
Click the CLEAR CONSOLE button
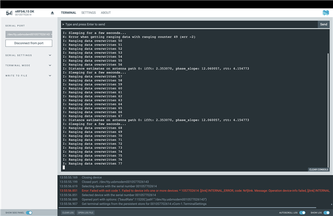click(x=319, y=169)
